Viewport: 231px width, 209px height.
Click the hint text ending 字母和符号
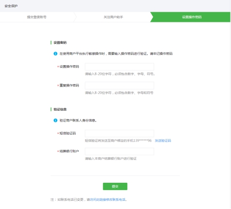119,93
